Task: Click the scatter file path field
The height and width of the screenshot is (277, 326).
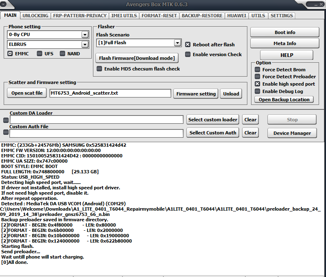Action: click(110, 93)
